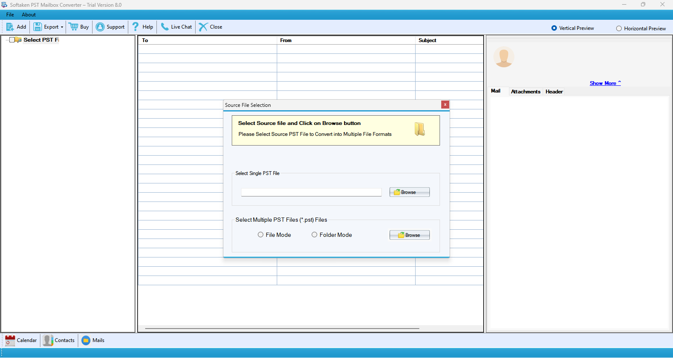Open the File menu
Image resolution: width=673 pixels, height=358 pixels.
click(x=10, y=15)
